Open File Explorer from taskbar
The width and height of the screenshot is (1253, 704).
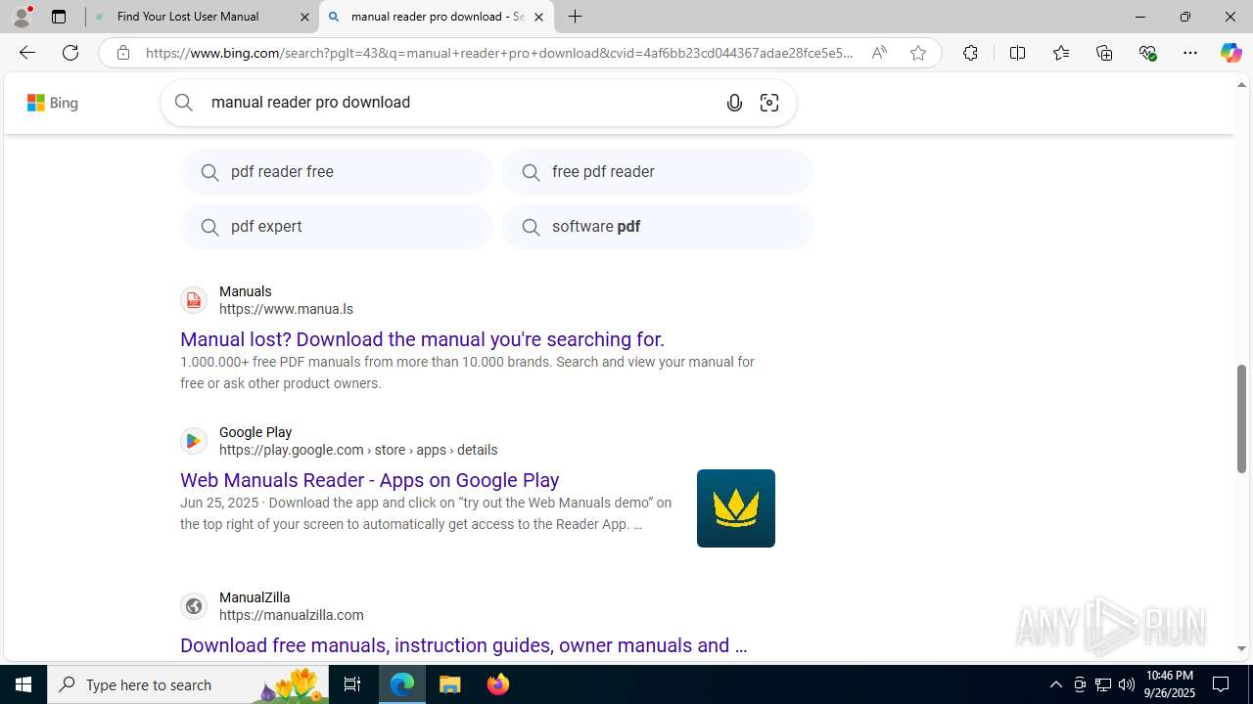click(x=450, y=684)
